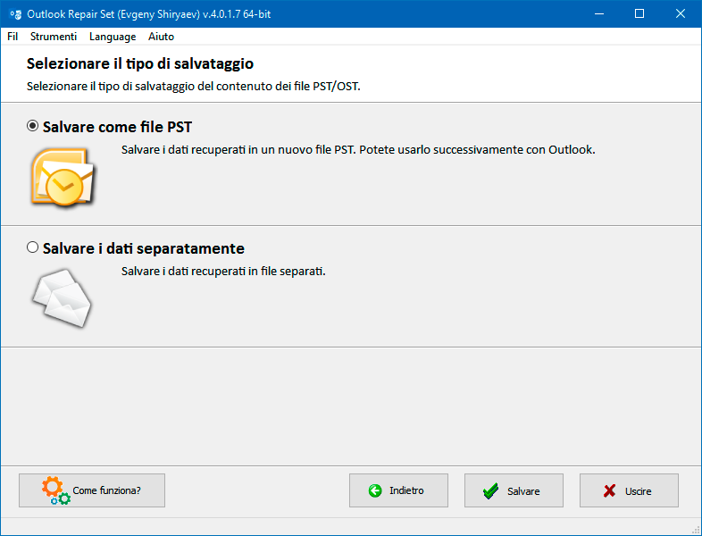Click the orange gears icon on Come funziona
The image size is (702, 536).
click(x=56, y=491)
